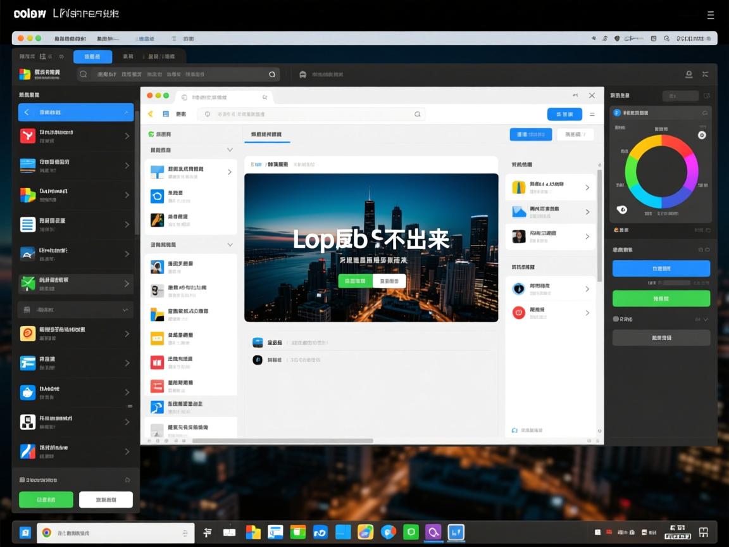
Task: Launch WeChat from the taskbar
Action: pos(411,532)
